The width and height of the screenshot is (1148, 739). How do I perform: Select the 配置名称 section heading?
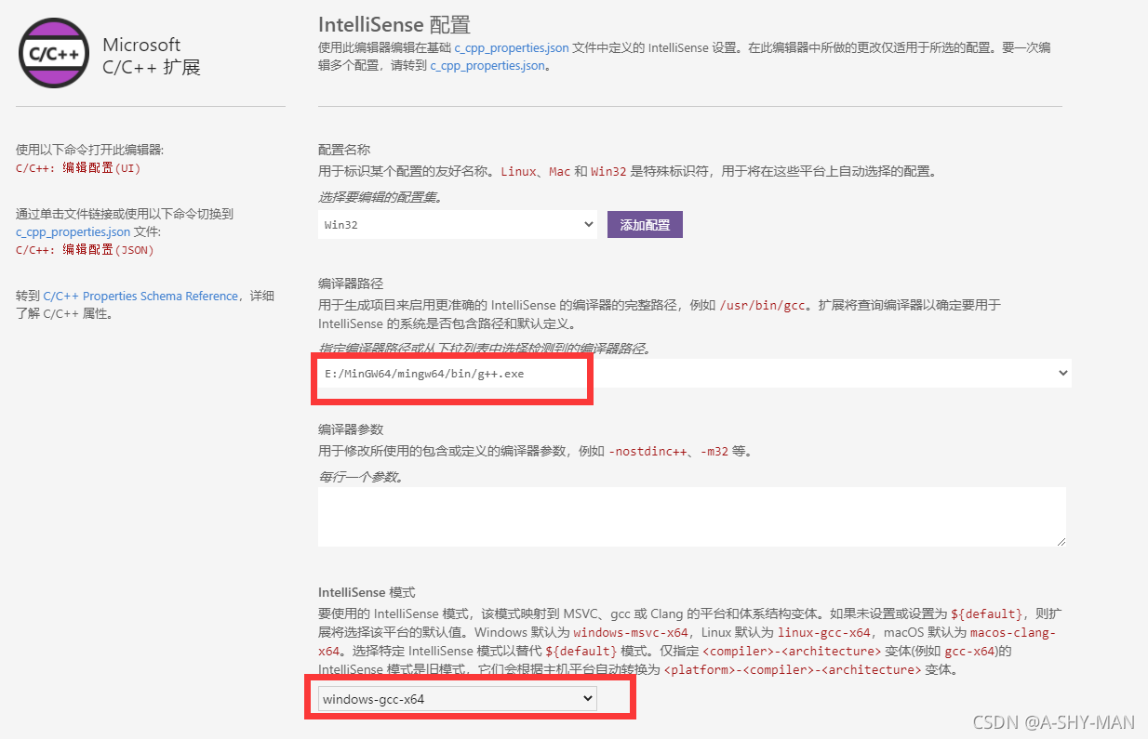344,150
